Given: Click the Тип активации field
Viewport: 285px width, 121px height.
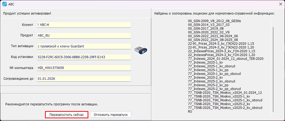Looking at the screenshot, I should [x=84, y=46].
